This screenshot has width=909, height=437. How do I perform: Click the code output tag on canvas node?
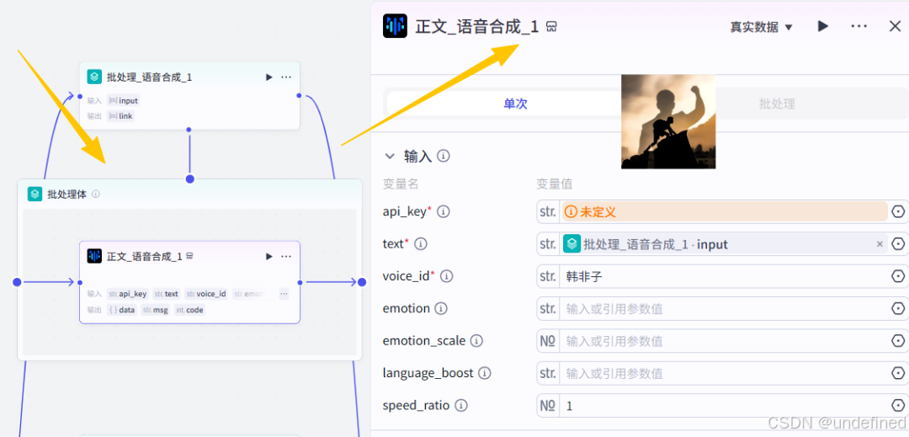point(189,310)
